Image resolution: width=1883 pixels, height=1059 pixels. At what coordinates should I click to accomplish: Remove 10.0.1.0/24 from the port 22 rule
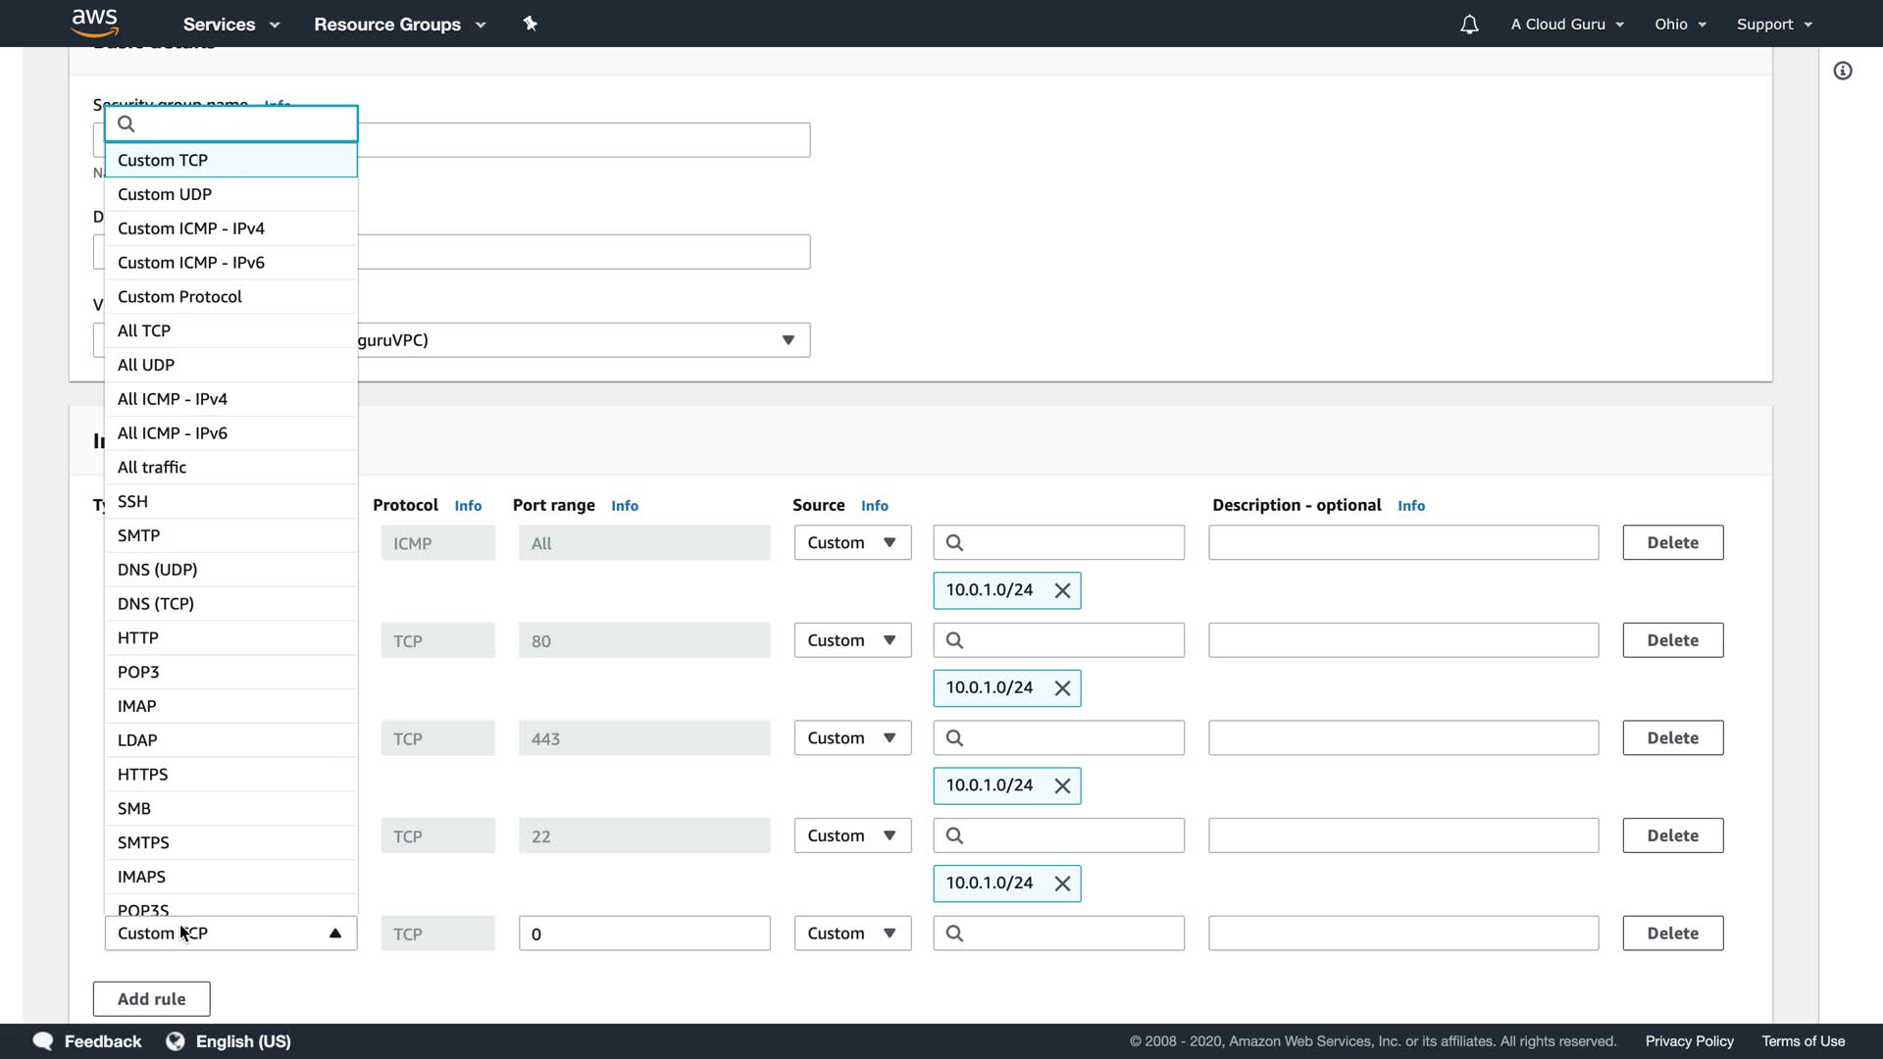[1062, 883]
